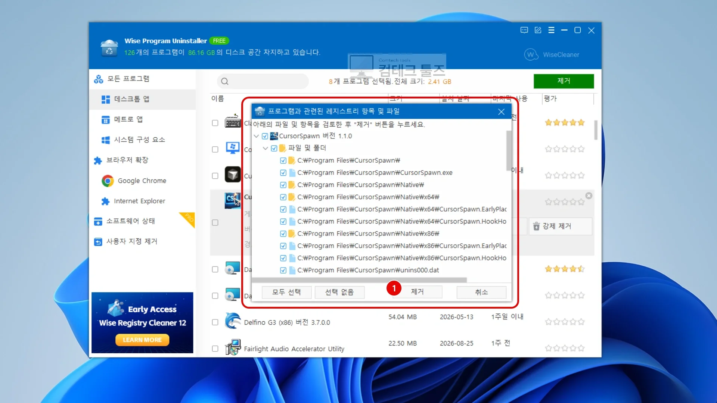Click LEARN MORE on Registry Cleaner ad
This screenshot has width=717, height=403.
[x=142, y=340]
